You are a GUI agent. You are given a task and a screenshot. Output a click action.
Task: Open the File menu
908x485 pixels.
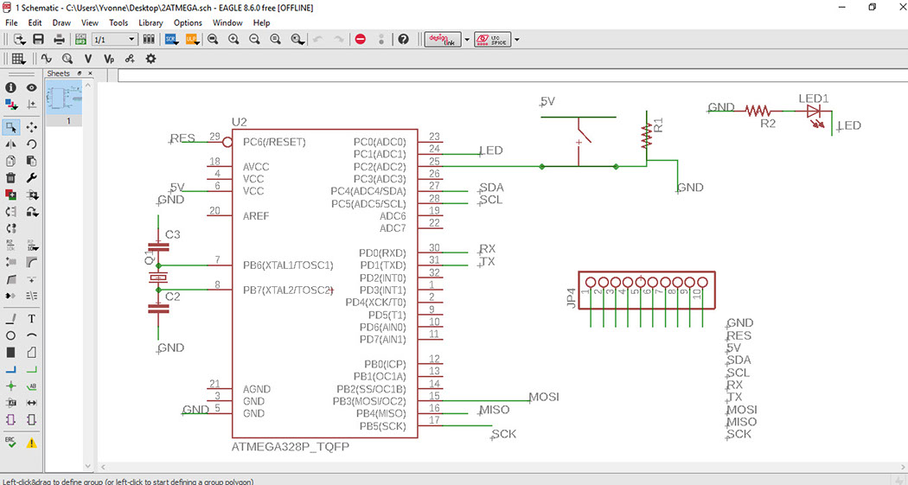point(11,22)
